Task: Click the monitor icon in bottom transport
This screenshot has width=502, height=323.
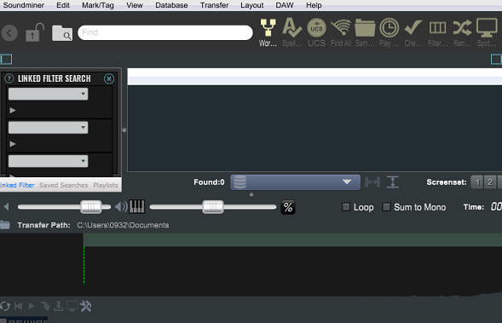Action: 72,306
